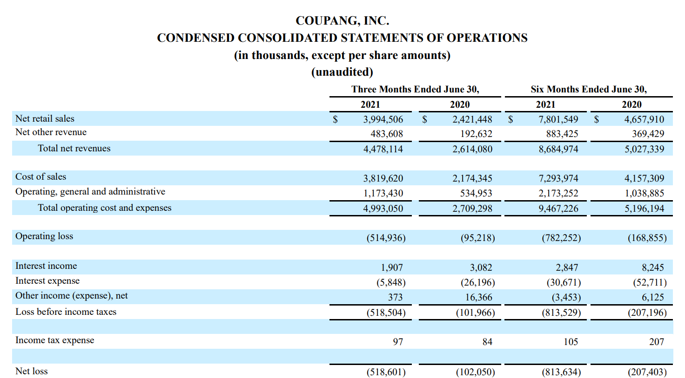The height and width of the screenshot is (378, 685).
Task: Click total net revenues value 8,684,974
Action: tap(558, 149)
